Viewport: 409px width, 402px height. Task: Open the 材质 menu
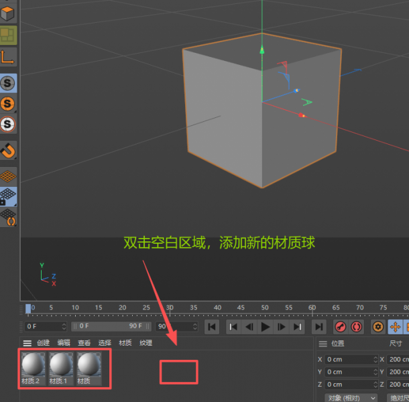click(x=125, y=343)
